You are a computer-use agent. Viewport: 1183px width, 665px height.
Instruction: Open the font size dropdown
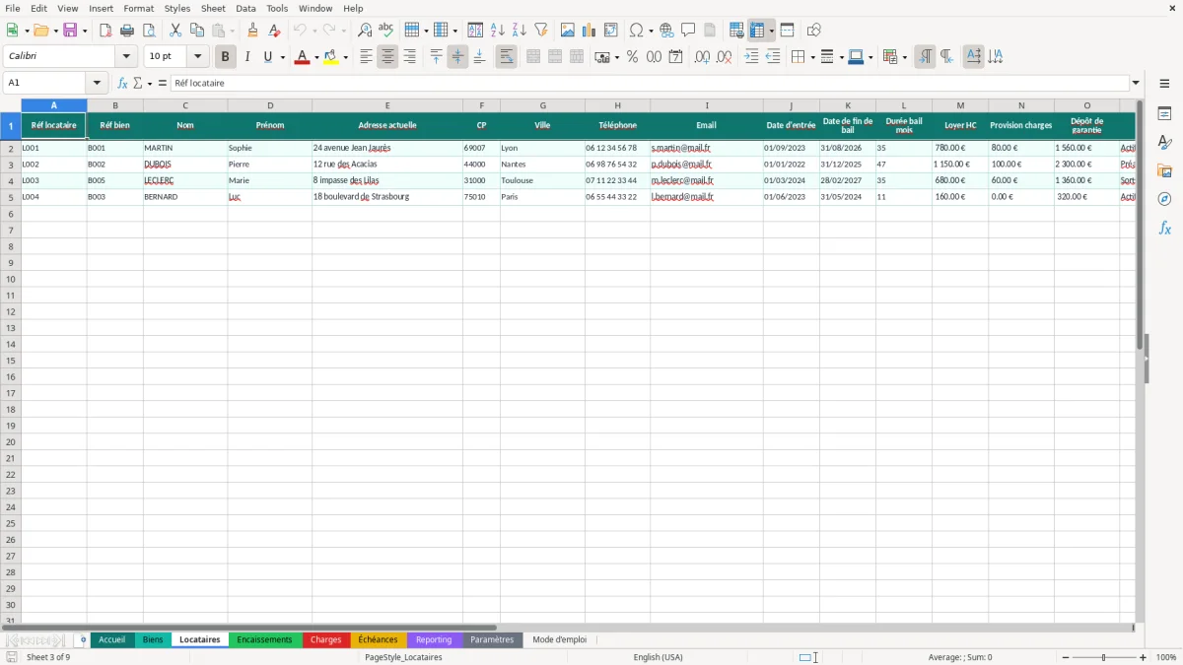(x=198, y=57)
